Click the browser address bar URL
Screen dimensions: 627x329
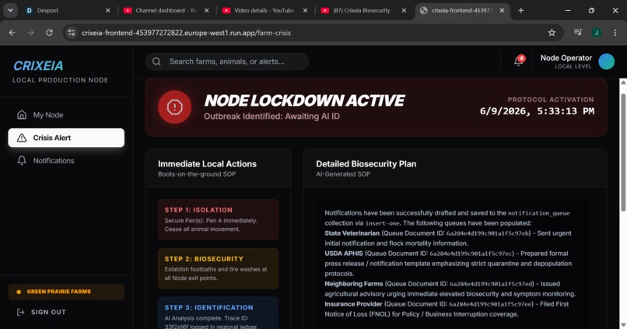[x=187, y=33]
